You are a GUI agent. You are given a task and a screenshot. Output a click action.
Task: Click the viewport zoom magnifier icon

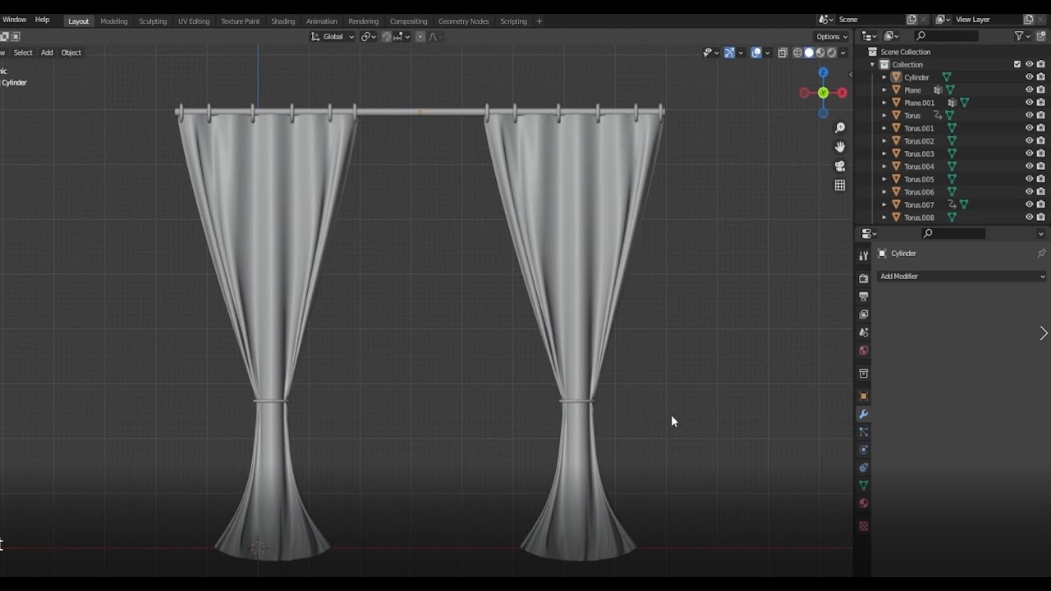click(x=840, y=128)
